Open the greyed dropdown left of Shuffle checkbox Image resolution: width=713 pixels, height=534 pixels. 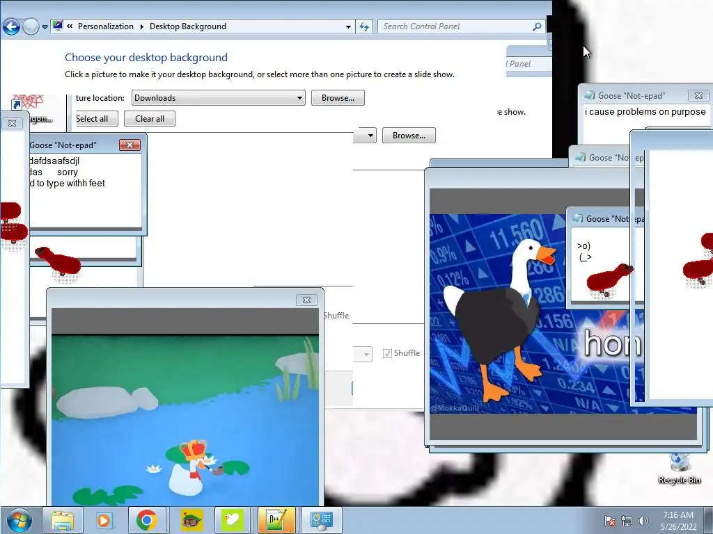click(x=363, y=354)
